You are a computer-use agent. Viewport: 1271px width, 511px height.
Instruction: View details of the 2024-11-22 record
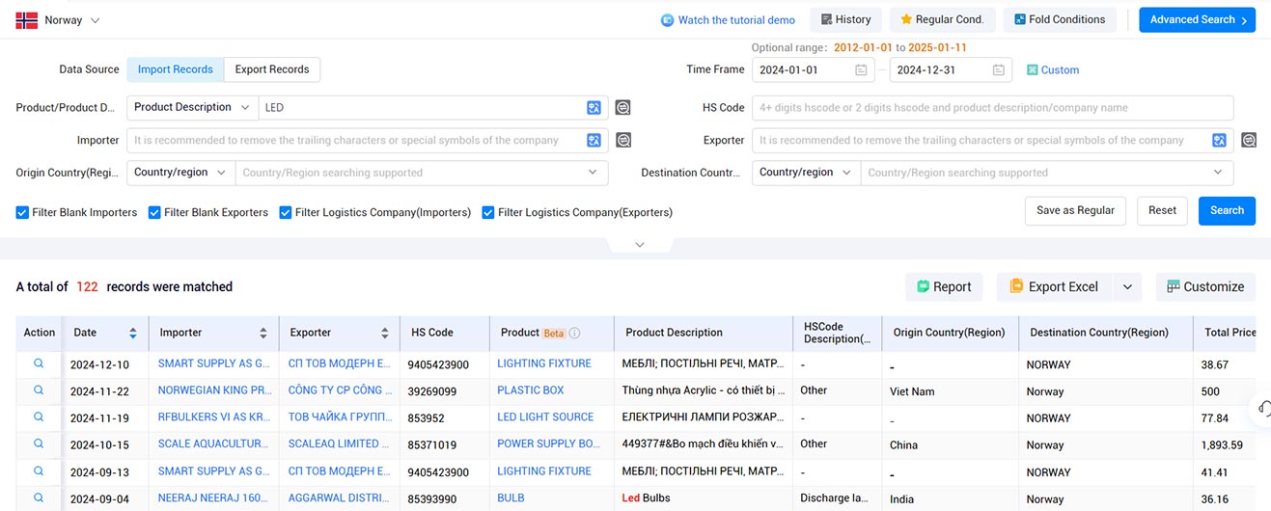coord(39,390)
